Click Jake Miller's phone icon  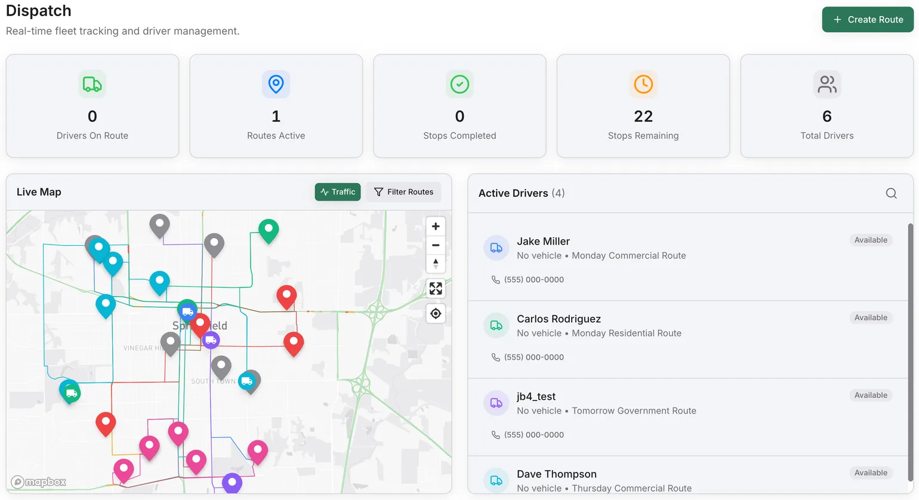click(x=495, y=280)
